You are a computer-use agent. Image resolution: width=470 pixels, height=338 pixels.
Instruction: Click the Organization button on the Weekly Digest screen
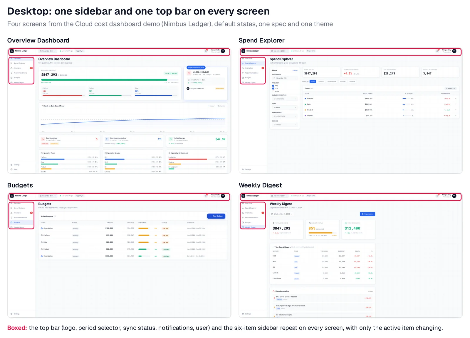367,214
